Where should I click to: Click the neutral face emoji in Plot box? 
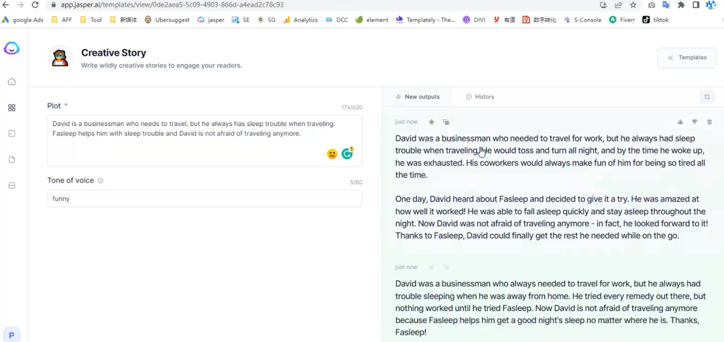coord(332,154)
